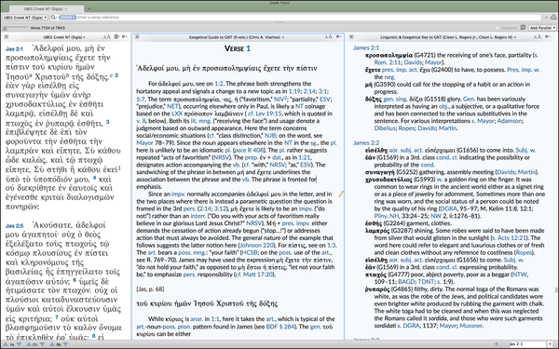This screenshot has height=349, width=559.
Task: Click the BAGD citation link
Action: pyautogui.click(x=407, y=282)
